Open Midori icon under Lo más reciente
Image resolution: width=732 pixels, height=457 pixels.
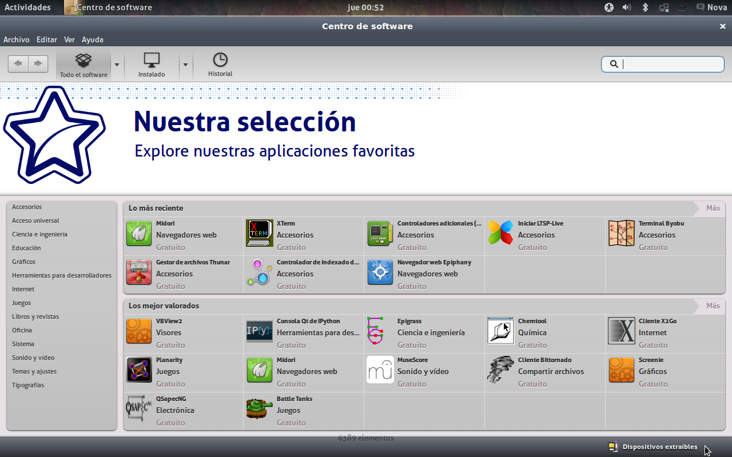(139, 234)
